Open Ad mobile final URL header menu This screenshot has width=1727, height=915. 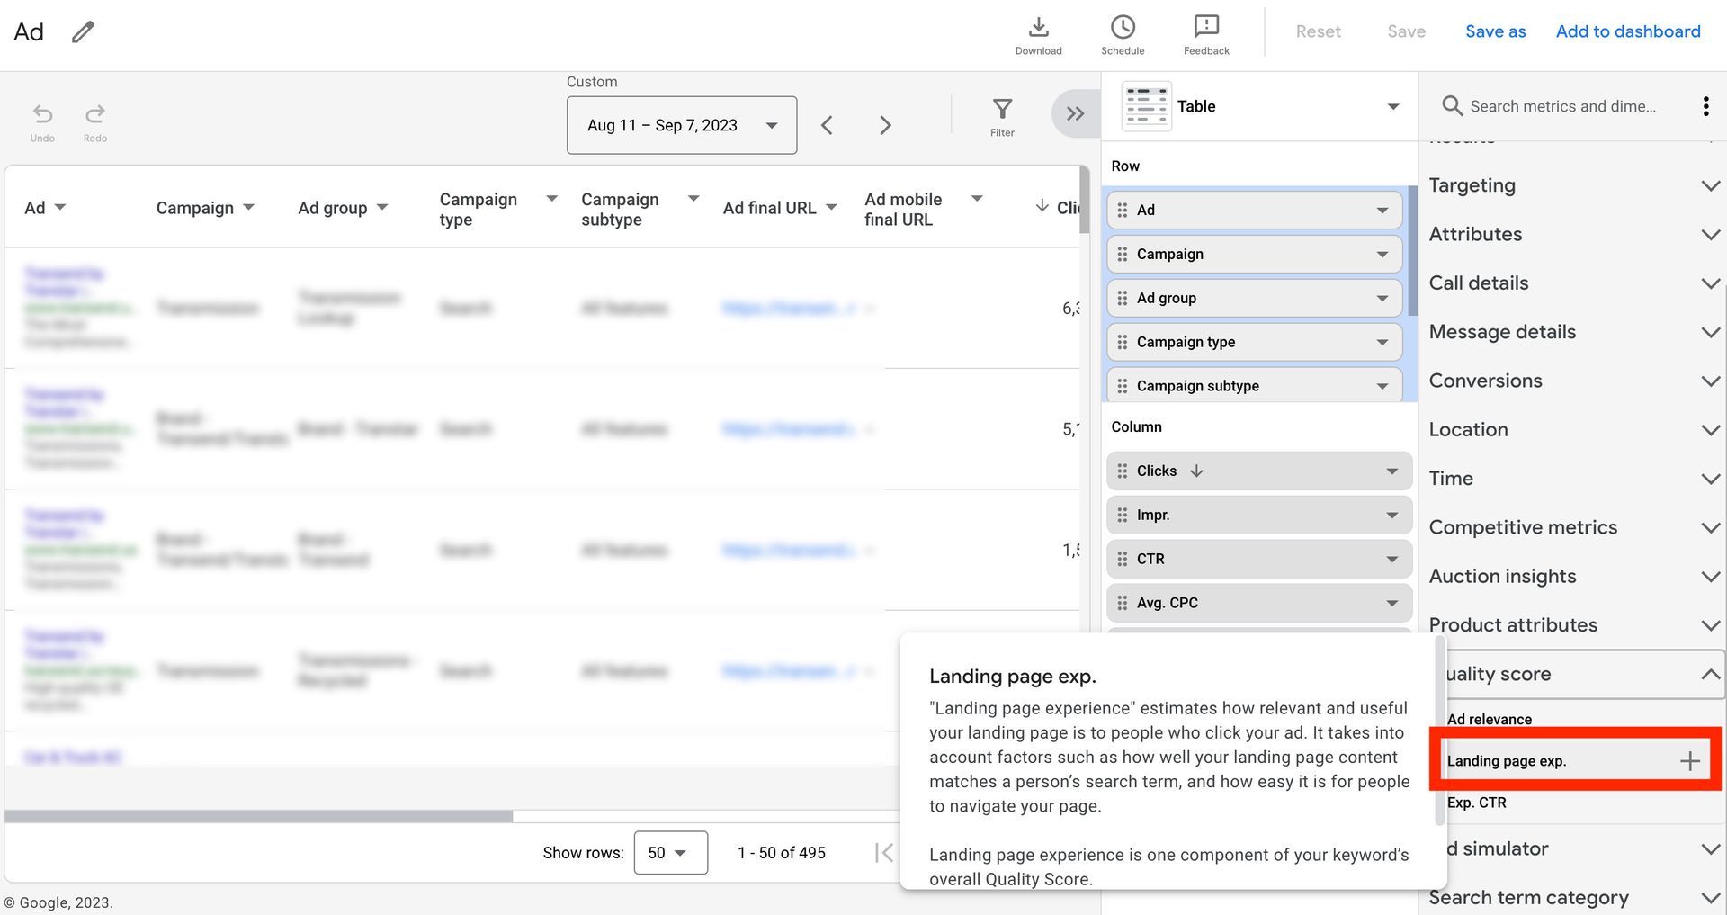[x=977, y=198]
